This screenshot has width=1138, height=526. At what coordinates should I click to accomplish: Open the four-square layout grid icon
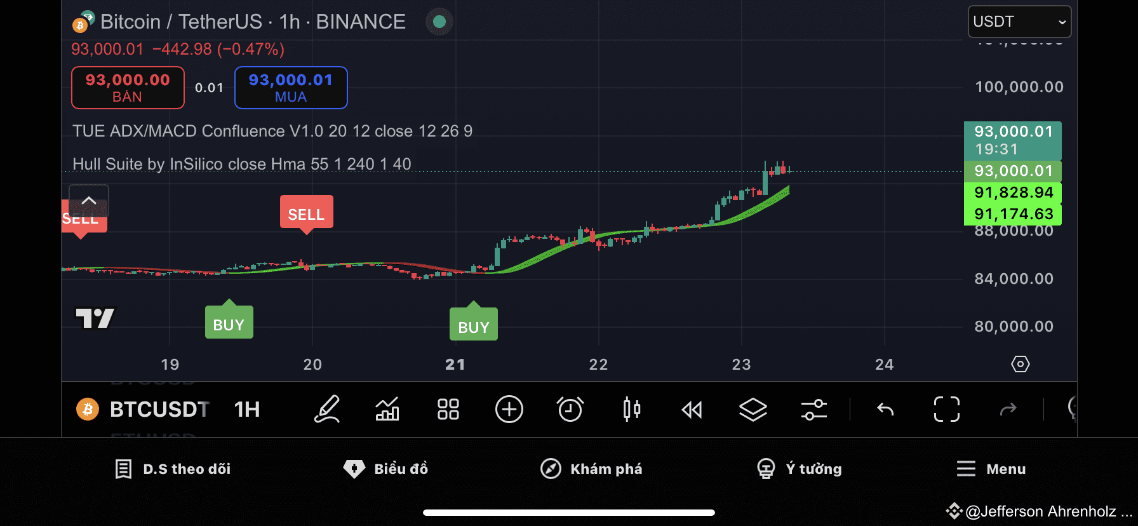point(448,409)
